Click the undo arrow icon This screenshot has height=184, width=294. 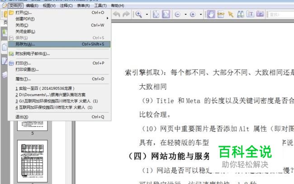(117, 14)
